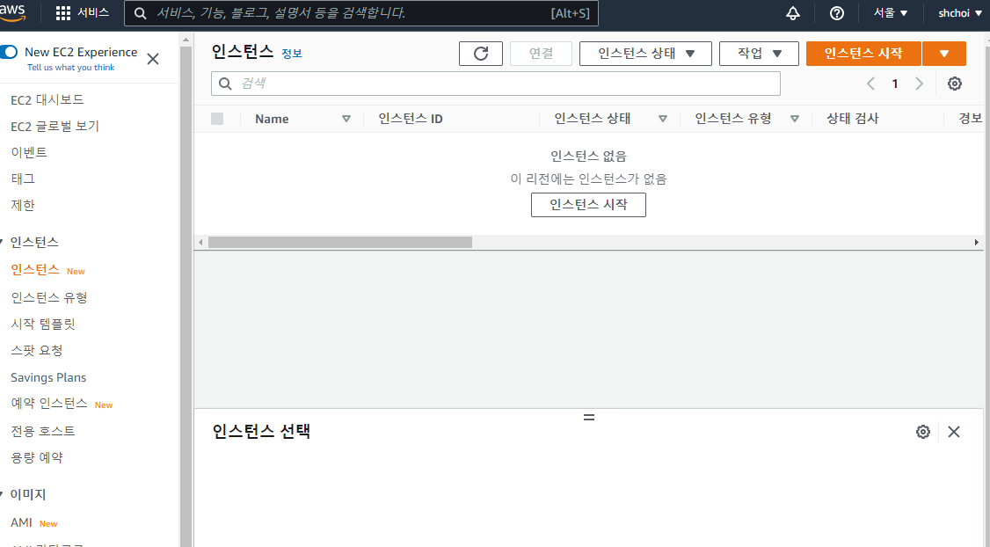Screen dimensions: 990x547
Task: Go to next page of instances
Action: [x=920, y=84]
